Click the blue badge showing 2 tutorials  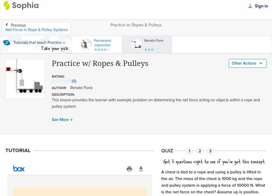(x=6, y=42)
